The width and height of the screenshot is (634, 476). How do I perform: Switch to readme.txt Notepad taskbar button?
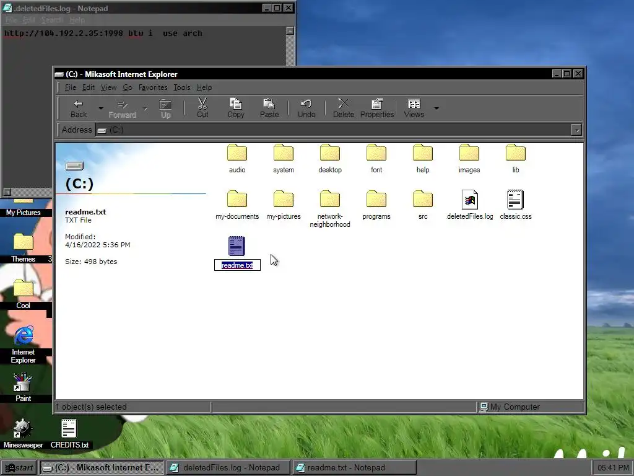(x=354, y=467)
